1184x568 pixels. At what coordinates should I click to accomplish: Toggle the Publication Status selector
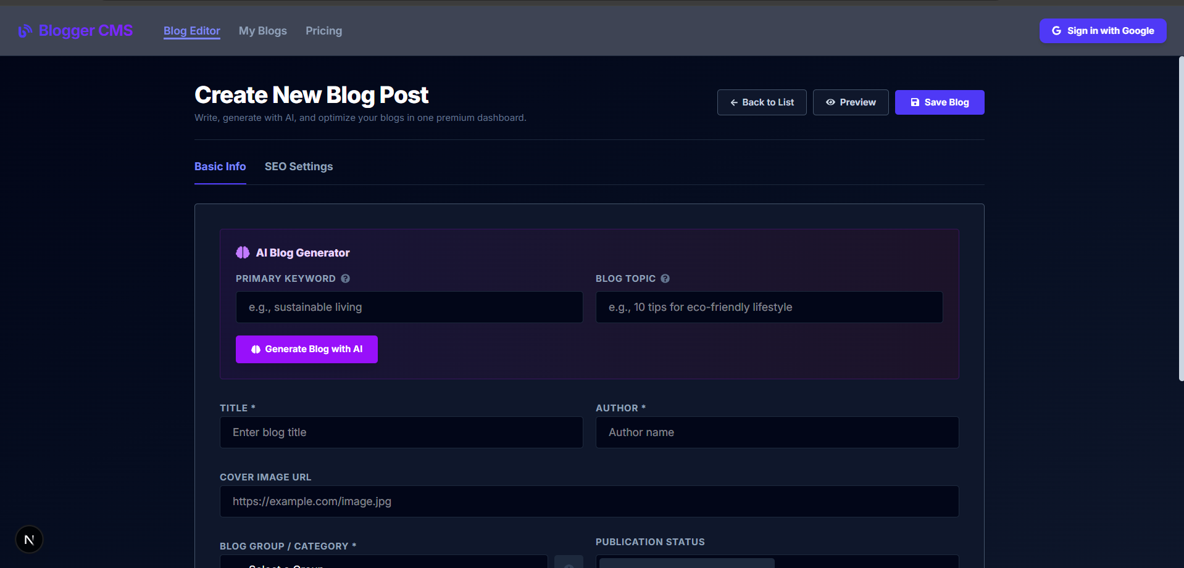pos(777,562)
